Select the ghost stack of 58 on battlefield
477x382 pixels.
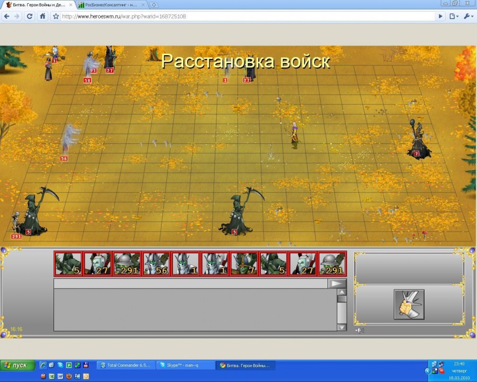click(x=90, y=67)
